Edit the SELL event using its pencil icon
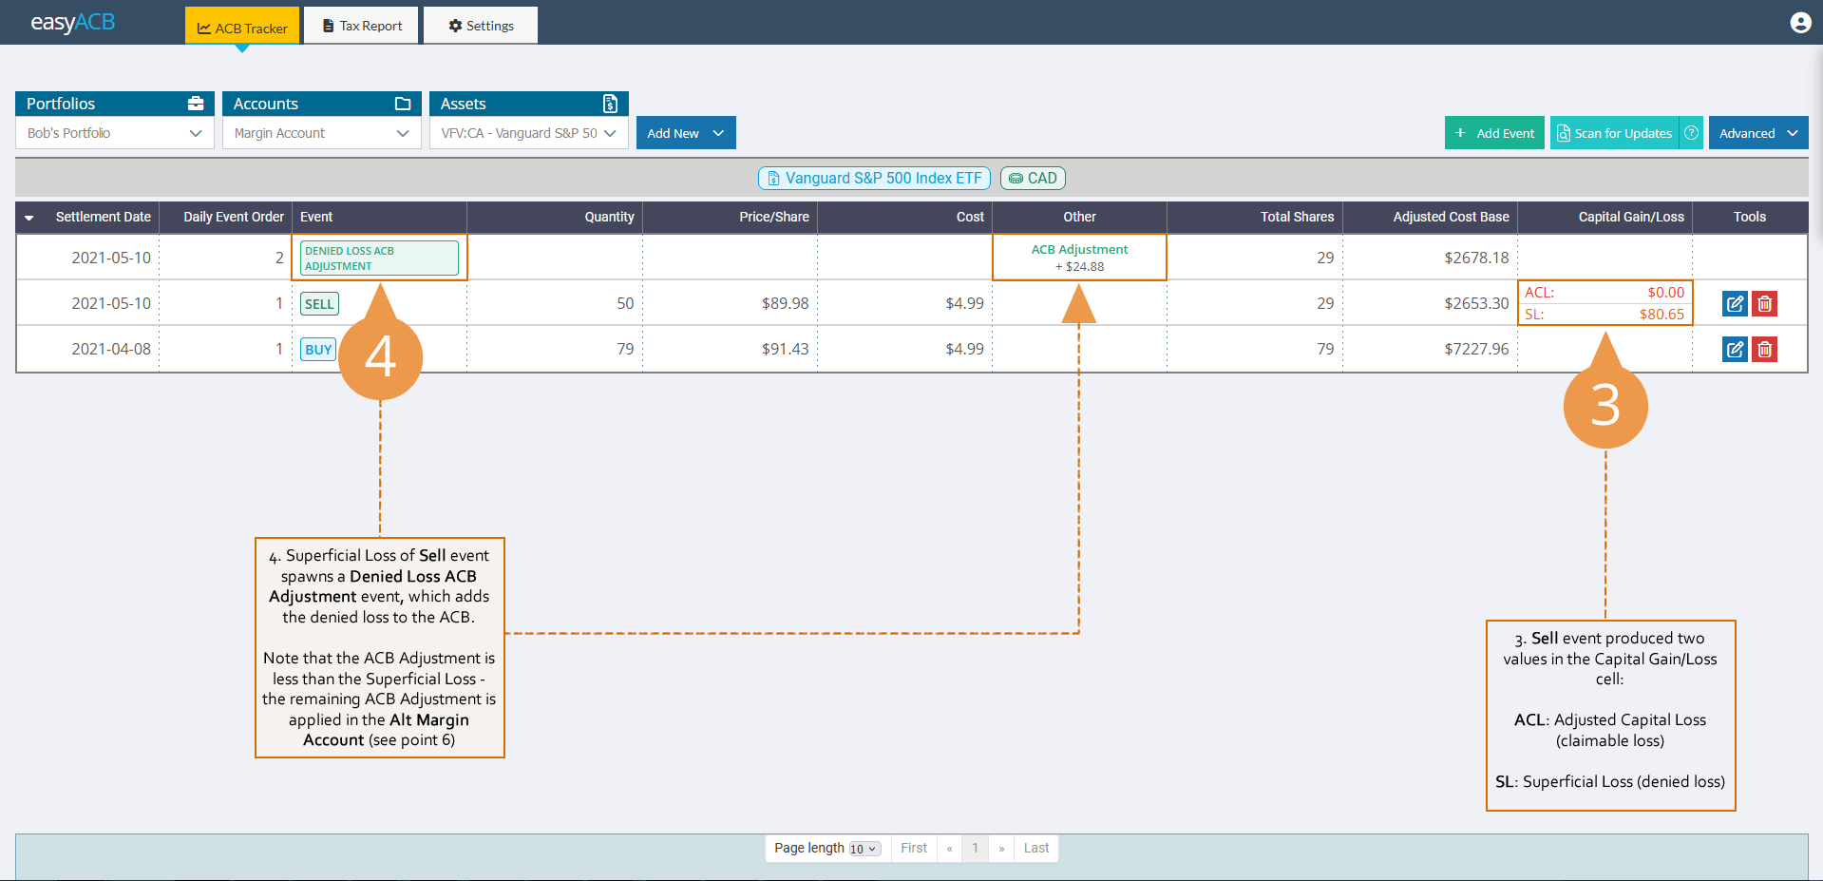 coord(1734,303)
